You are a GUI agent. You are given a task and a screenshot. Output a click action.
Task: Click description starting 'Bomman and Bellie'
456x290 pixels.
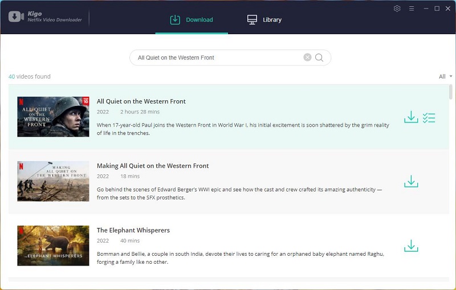click(241, 258)
